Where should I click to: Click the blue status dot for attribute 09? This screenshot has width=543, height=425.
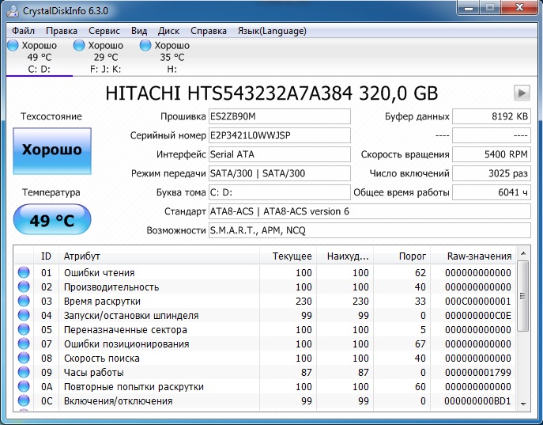click(x=24, y=372)
